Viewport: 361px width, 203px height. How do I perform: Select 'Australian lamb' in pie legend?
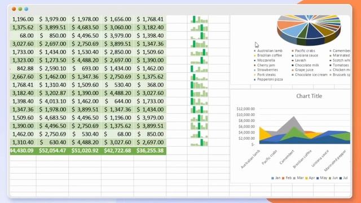coord(268,51)
